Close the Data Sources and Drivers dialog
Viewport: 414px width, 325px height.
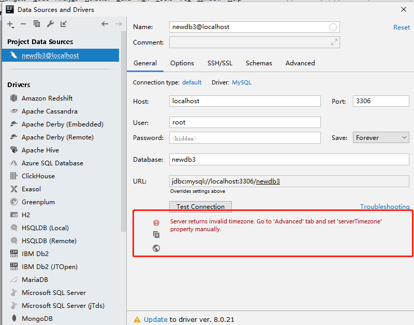coord(404,9)
